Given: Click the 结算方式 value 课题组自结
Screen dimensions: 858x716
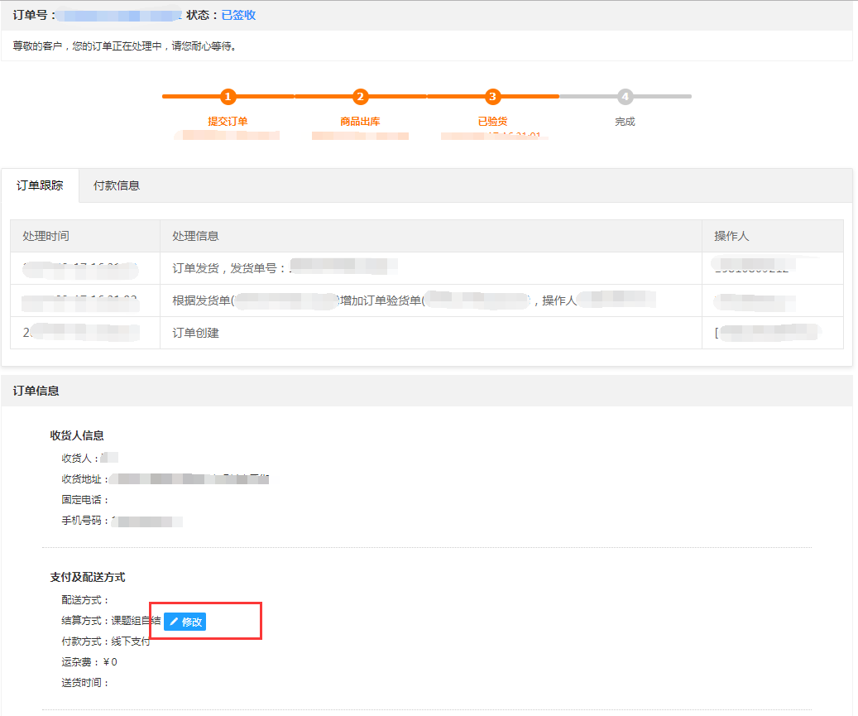Looking at the screenshot, I should pos(136,621).
